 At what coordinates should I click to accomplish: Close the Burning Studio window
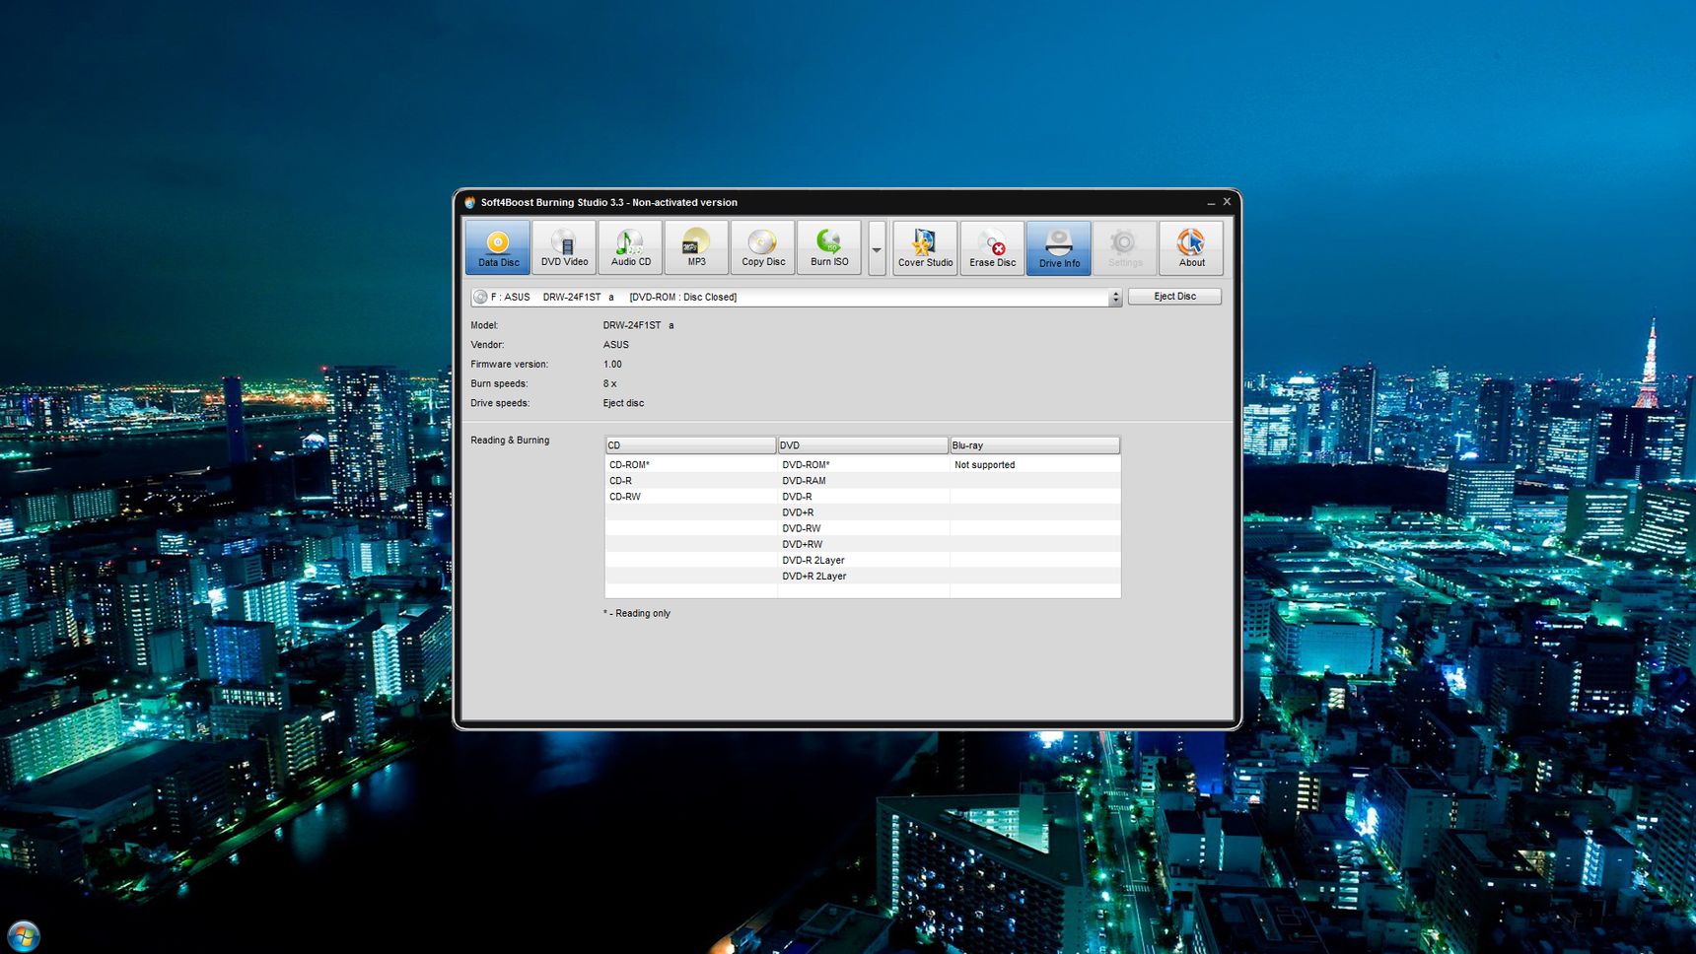tap(1227, 202)
